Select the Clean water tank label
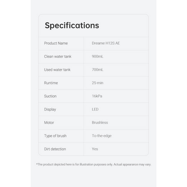 click(x=58, y=57)
